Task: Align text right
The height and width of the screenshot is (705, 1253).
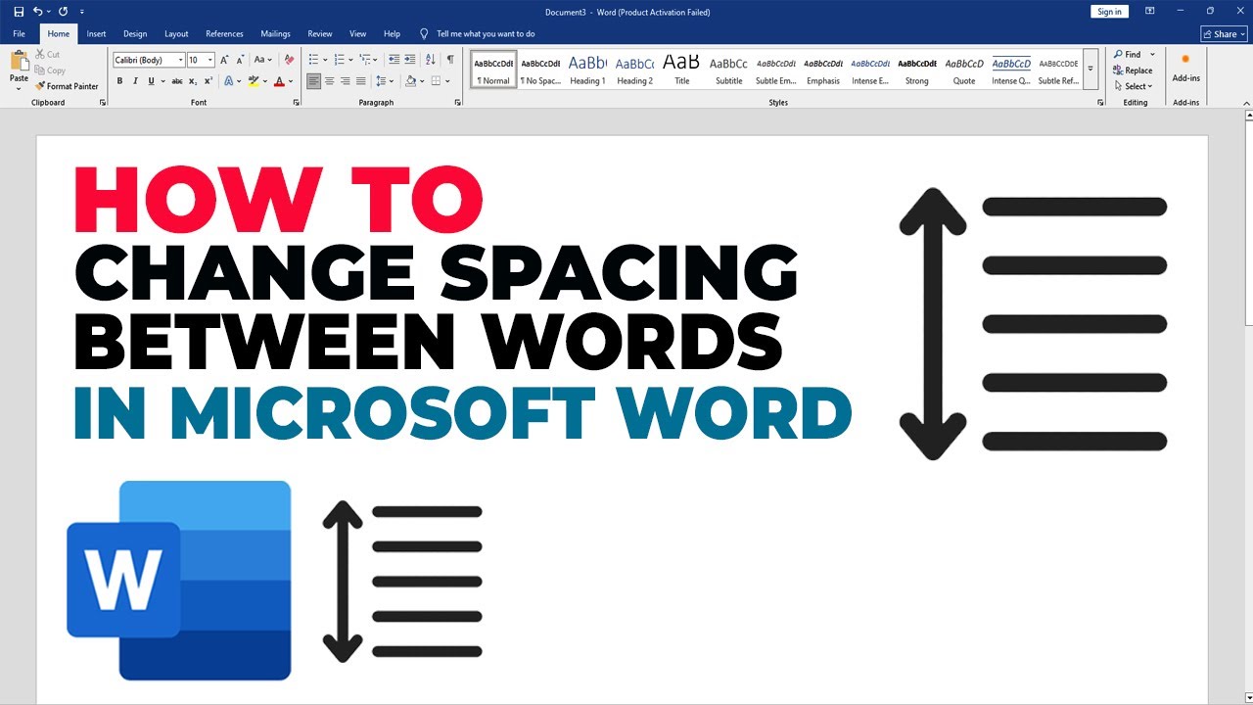Action: point(345,81)
